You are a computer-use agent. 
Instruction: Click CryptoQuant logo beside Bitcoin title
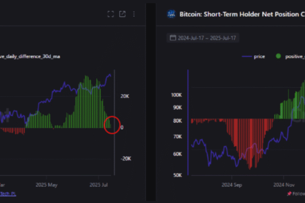click(x=172, y=14)
